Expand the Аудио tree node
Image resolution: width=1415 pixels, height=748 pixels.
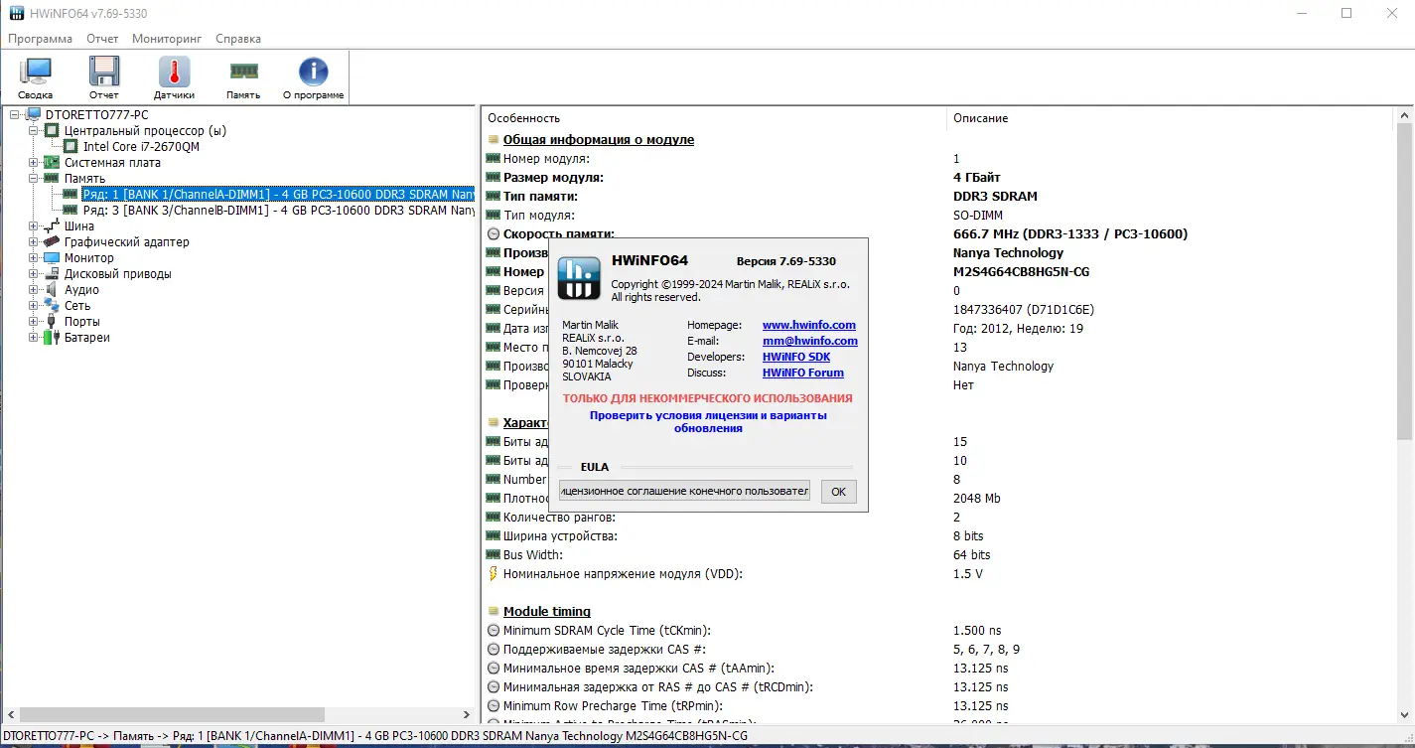pyautogui.click(x=34, y=290)
